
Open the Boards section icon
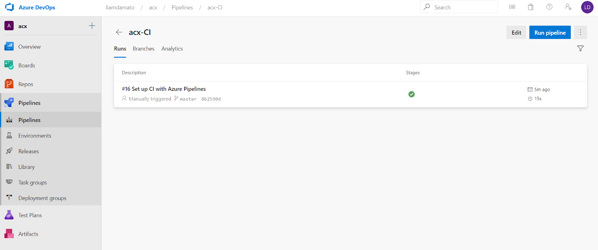9,65
